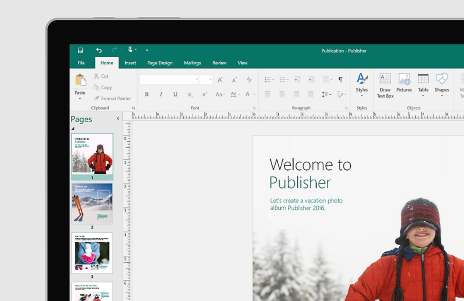Click the Table grid icon
This screenshot has width=464, height=301.
[423, 79]
